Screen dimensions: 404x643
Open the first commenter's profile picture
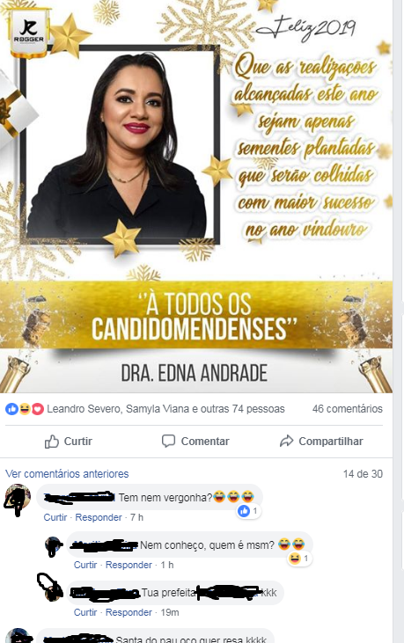[18, 499]
